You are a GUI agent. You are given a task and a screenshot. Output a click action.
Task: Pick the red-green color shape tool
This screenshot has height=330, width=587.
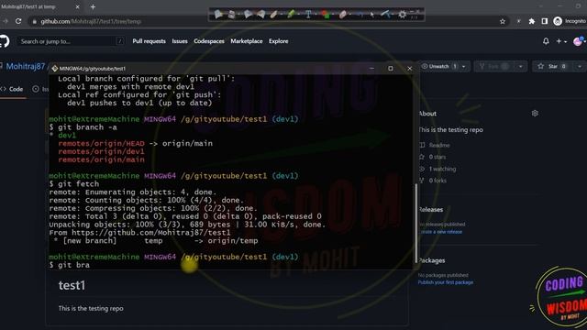(325, 15)
